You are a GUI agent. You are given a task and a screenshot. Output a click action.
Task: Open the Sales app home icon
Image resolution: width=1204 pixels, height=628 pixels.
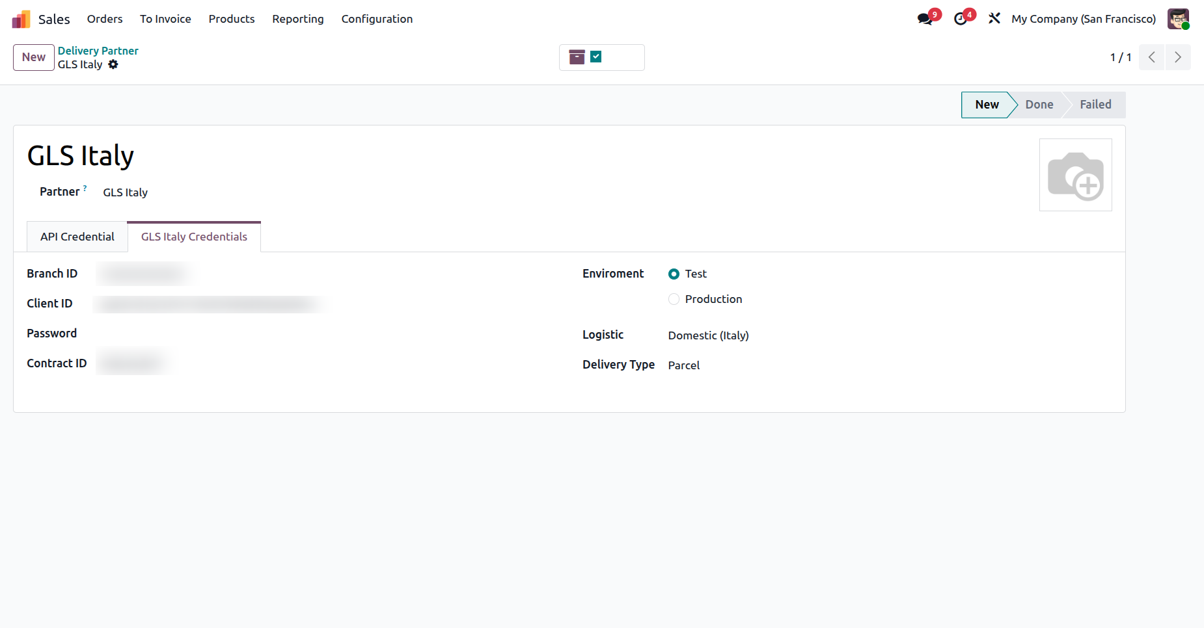coord(21,19)
